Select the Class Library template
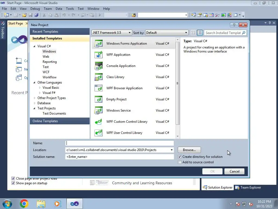The image size is (278, 209). point(134,77)
